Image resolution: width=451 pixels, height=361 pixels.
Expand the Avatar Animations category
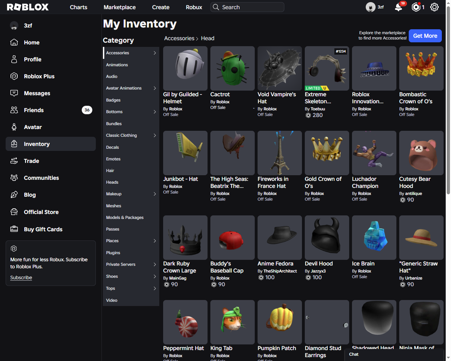click(155, 88)
